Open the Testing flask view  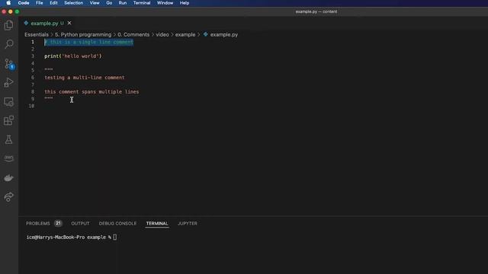coord(8,139)
